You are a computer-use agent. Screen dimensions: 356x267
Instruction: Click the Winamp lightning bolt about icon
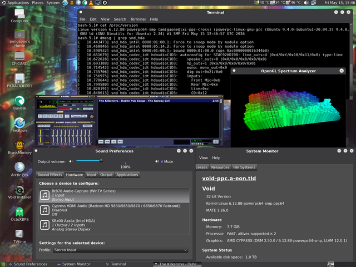(x=92, y=116)
